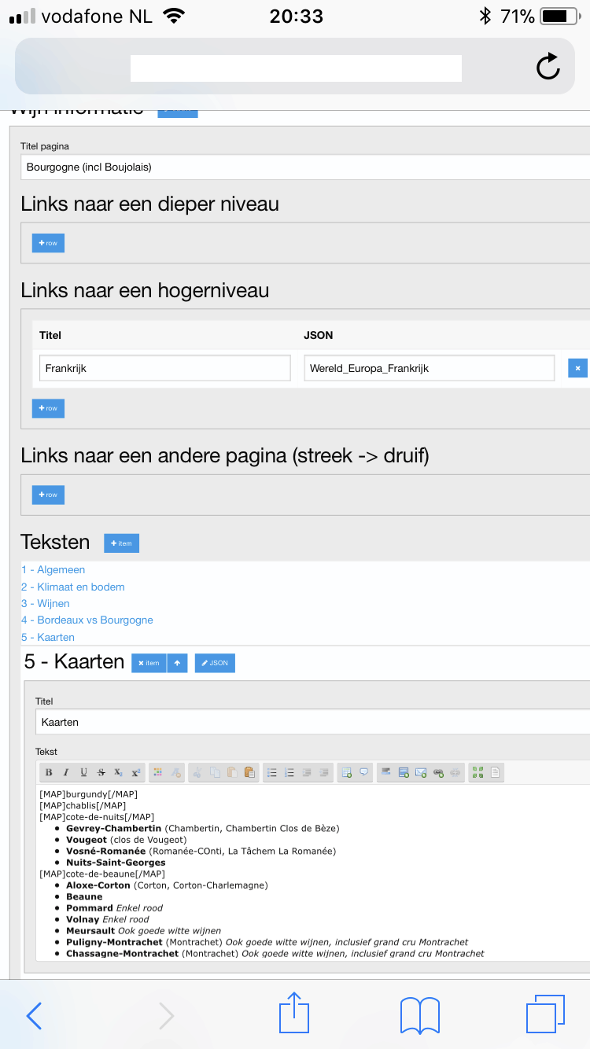
Task: Remove the Frankrijk link row
Action: 577,368
